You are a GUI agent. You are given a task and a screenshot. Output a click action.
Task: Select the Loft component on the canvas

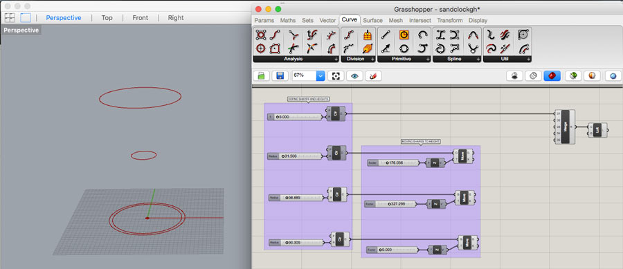click(597, 130)
